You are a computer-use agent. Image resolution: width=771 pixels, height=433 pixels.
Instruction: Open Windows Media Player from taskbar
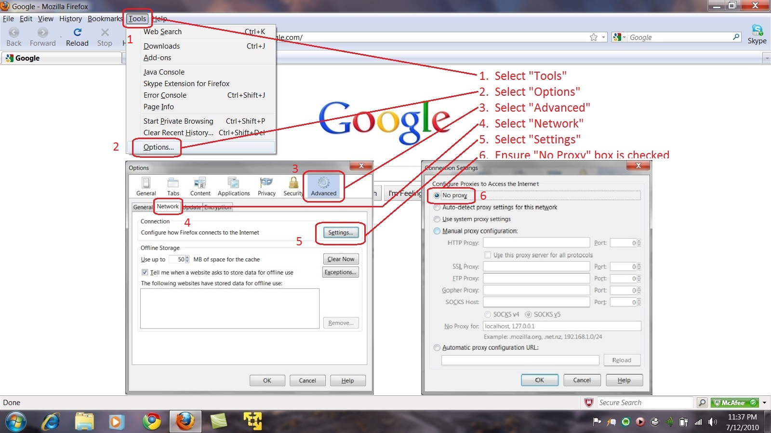(116, 422)
